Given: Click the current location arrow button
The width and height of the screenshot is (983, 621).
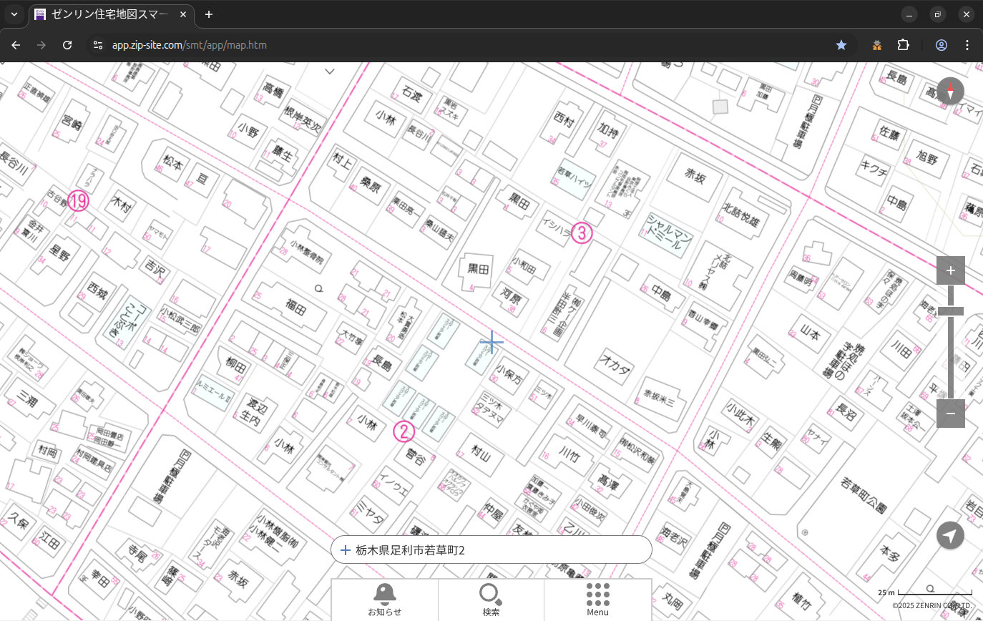Looking at the screenshot, I should click(950, 535).
